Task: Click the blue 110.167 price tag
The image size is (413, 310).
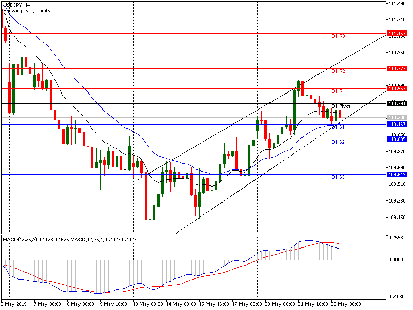Action: click(396, 124)
